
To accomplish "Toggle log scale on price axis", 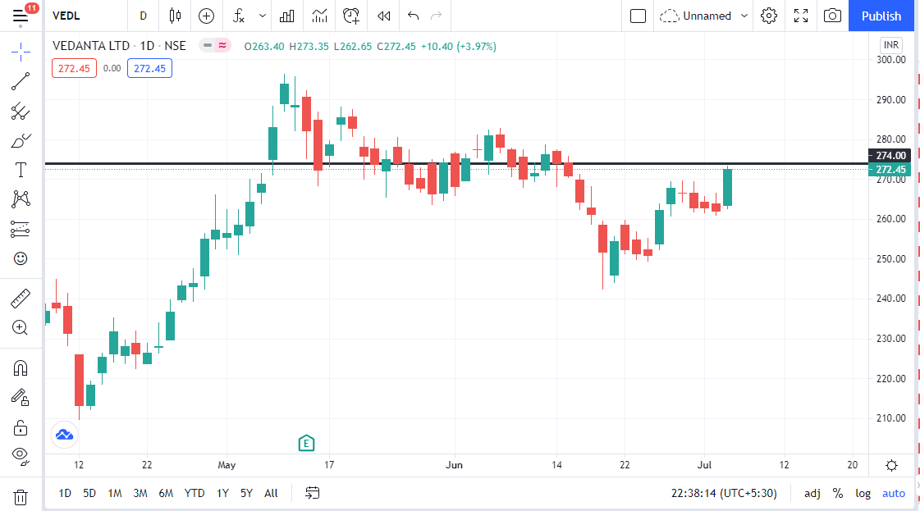I will pos(863,493).
